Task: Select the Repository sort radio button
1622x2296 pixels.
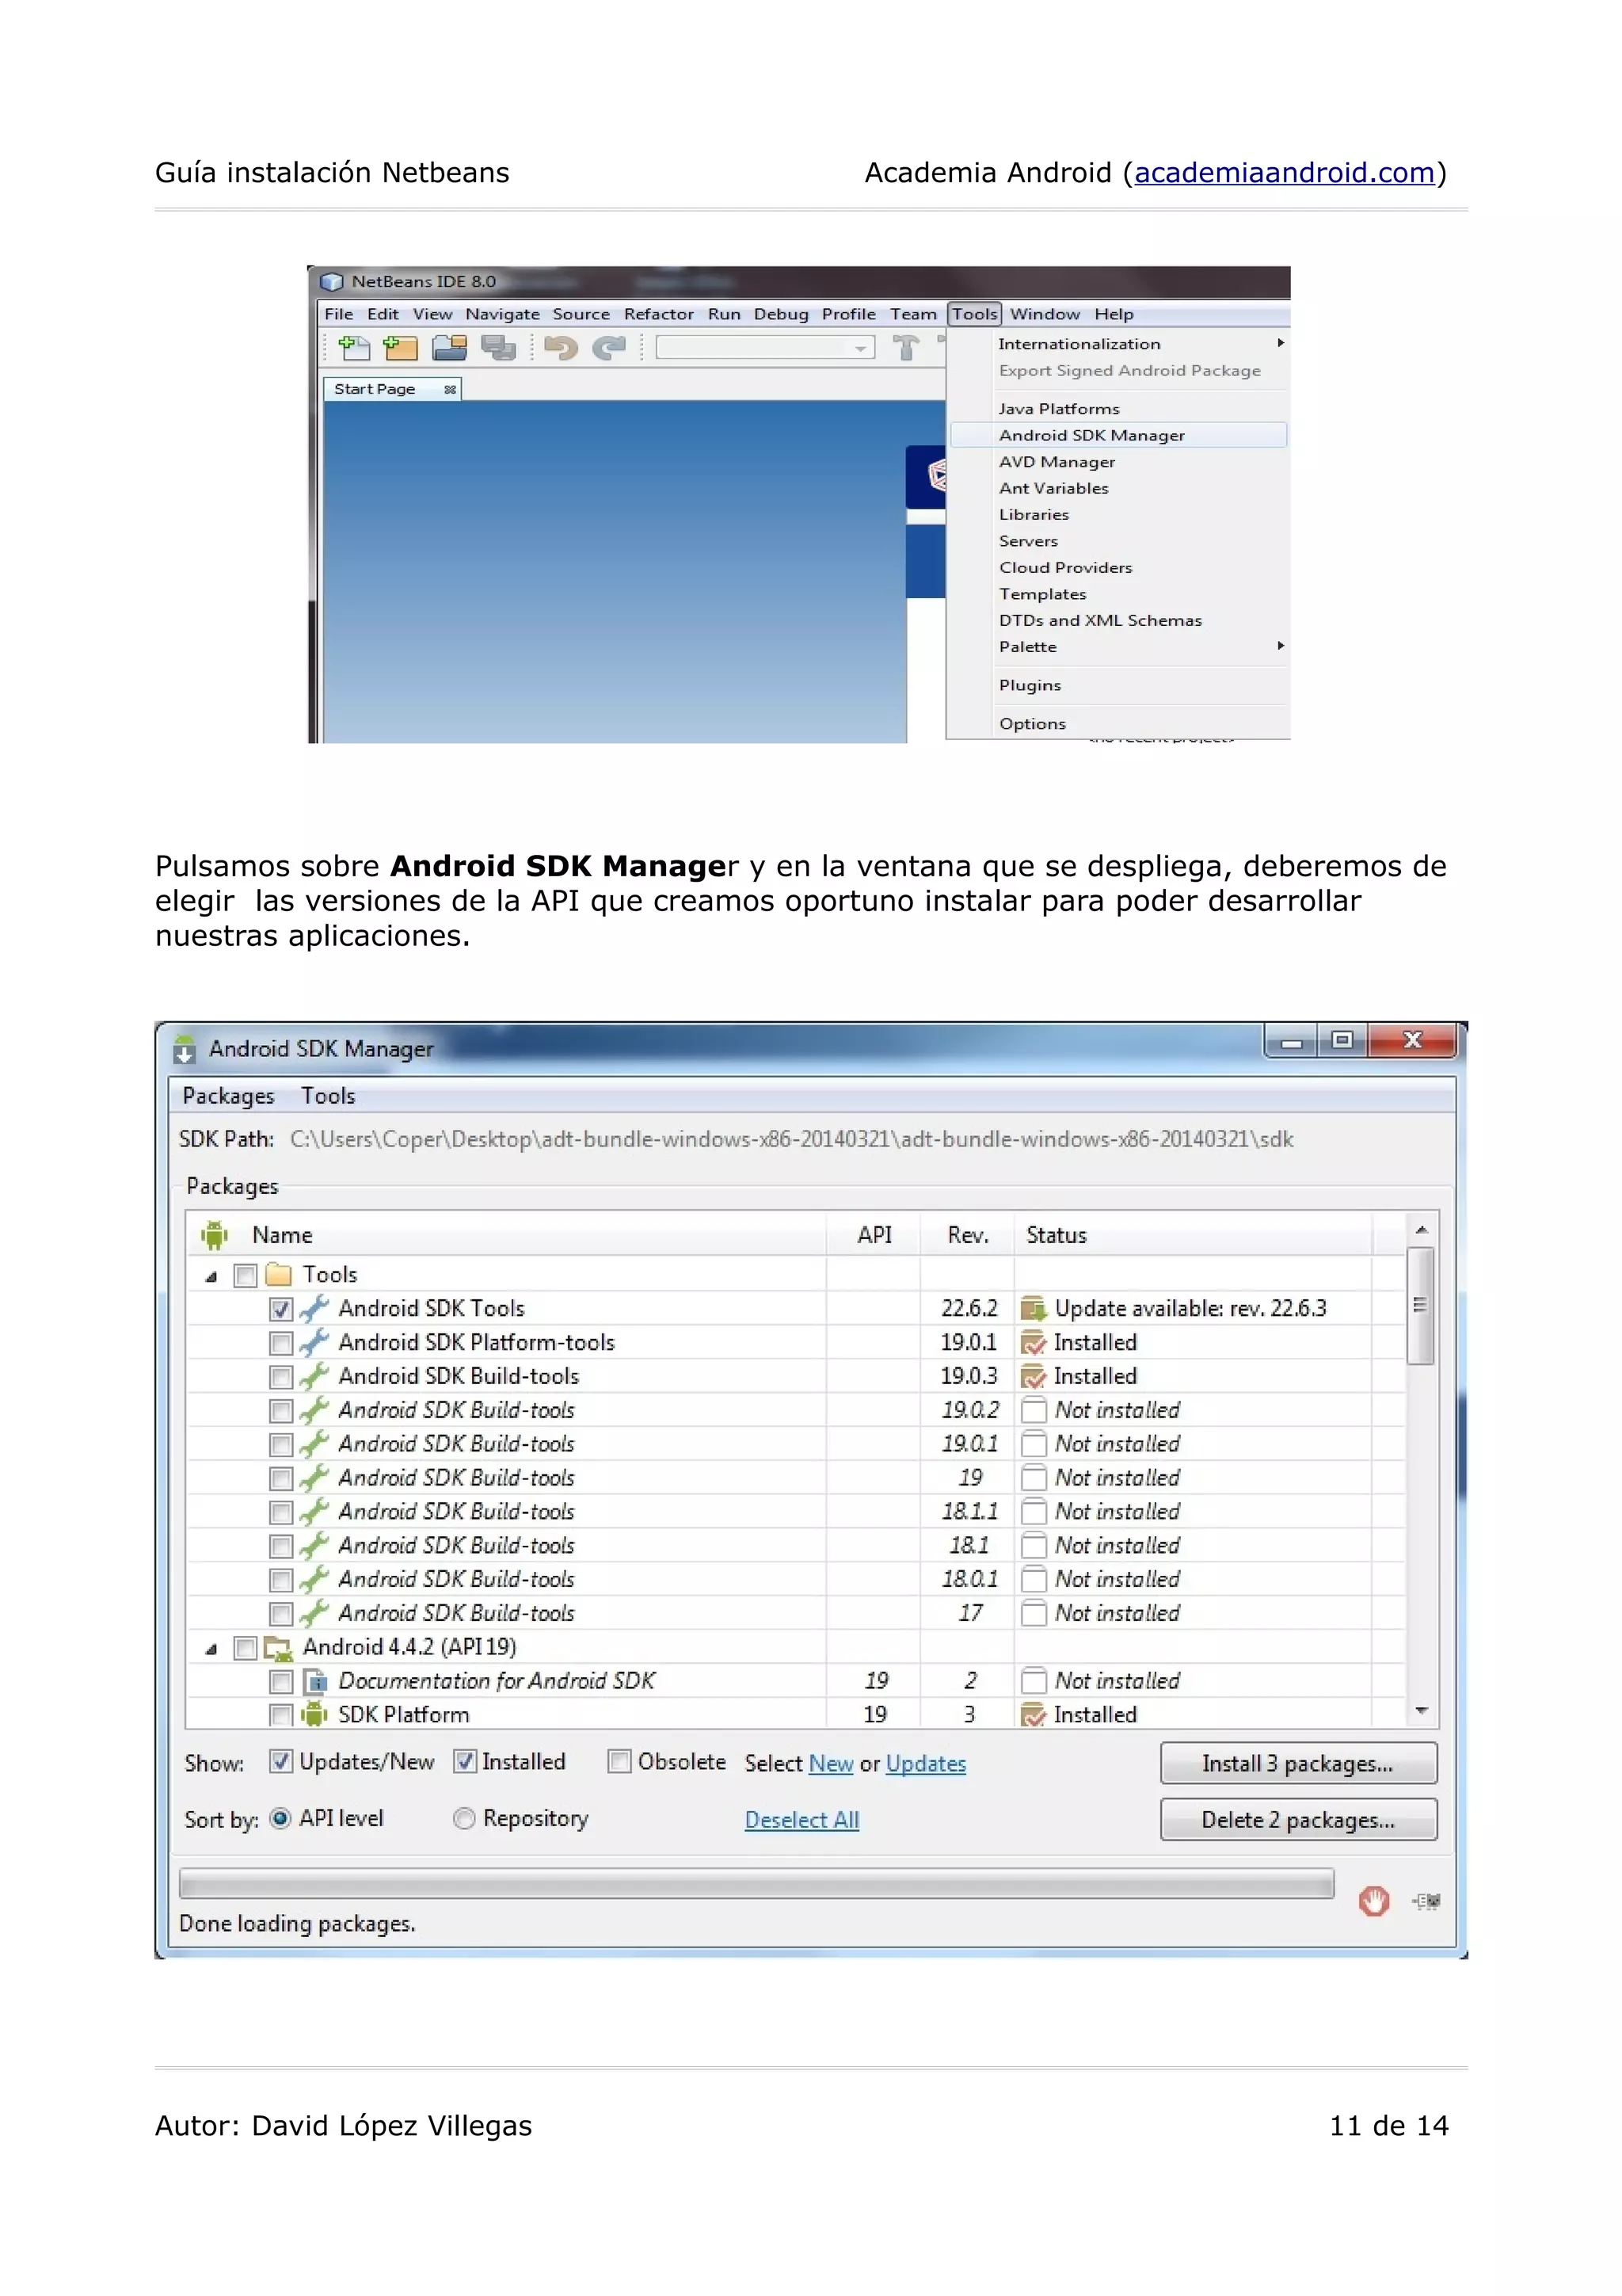Action: [x=464, y=1818]
